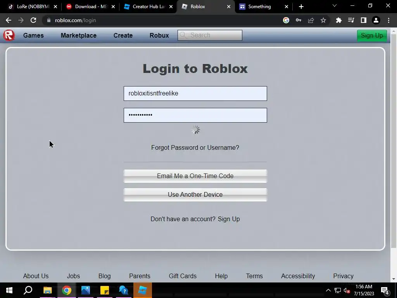
Task: Open taskbar search magnifier
Action: (28, 290)
